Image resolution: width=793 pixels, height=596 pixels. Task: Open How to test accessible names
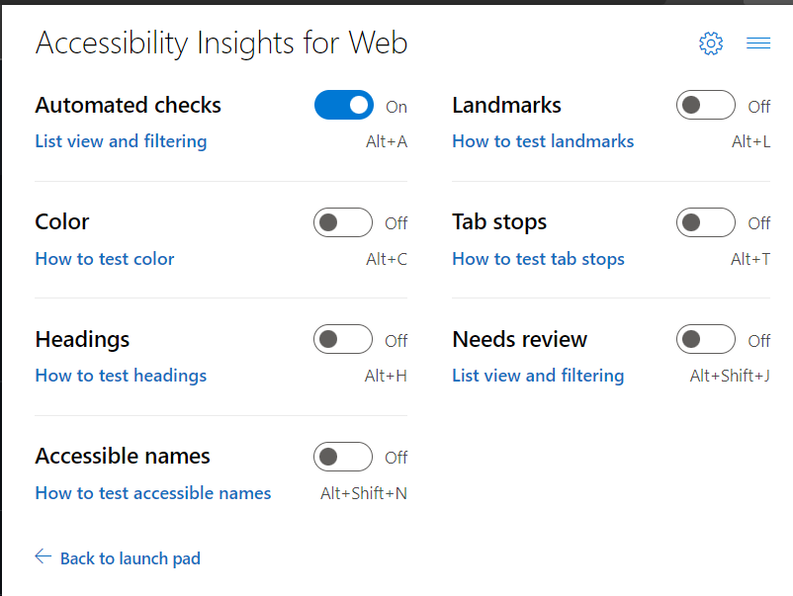pos(152,493)
